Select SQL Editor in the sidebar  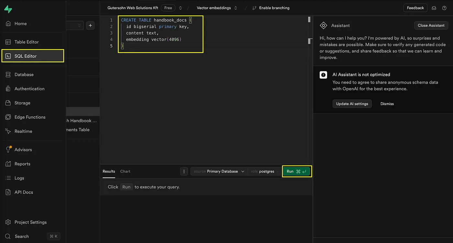tap(33, 56)
